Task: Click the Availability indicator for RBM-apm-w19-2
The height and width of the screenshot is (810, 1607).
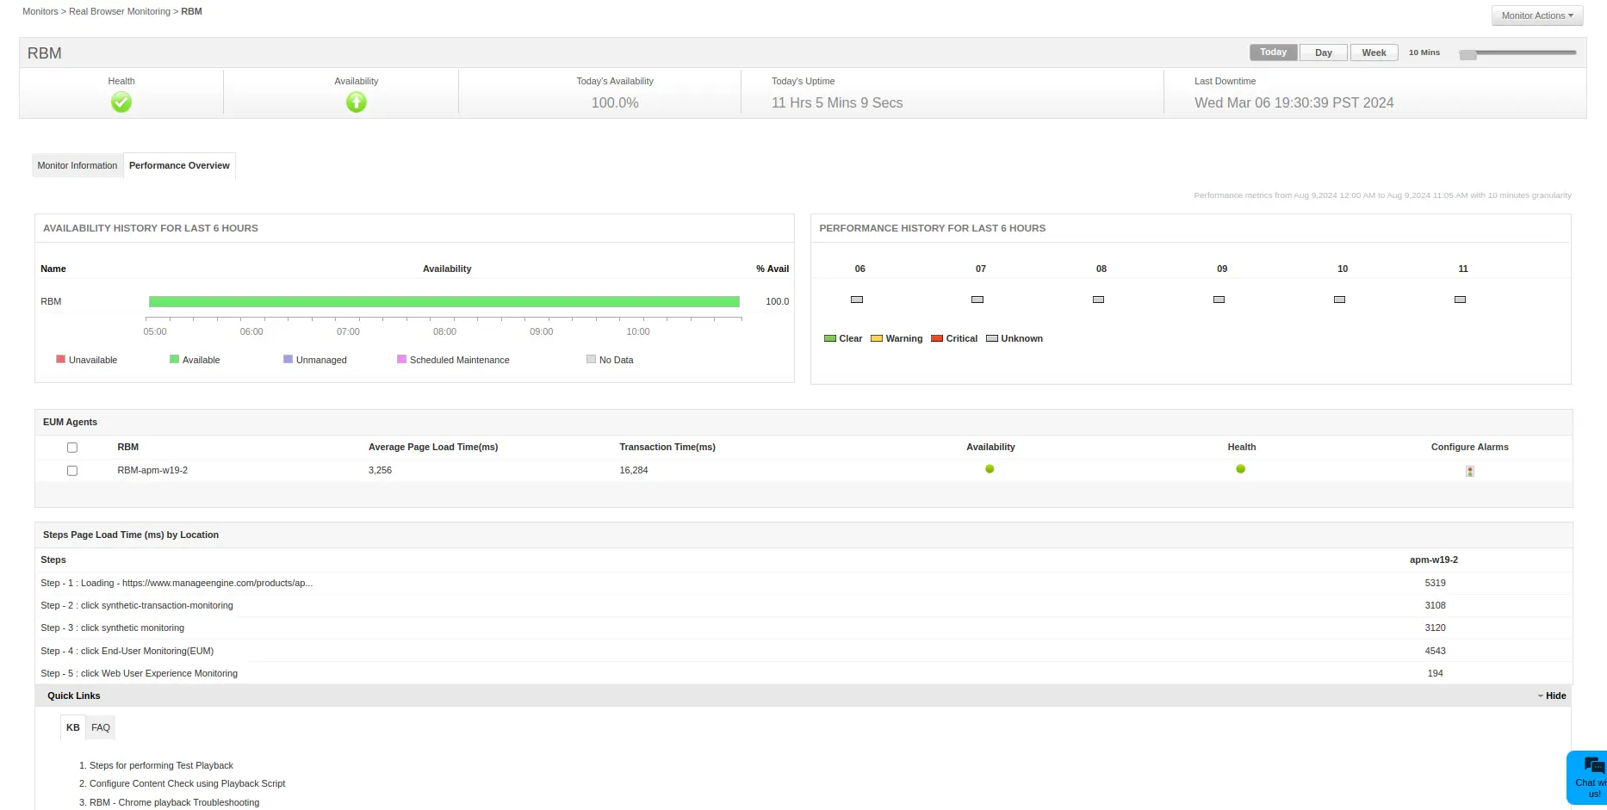Action: [990, 469]
